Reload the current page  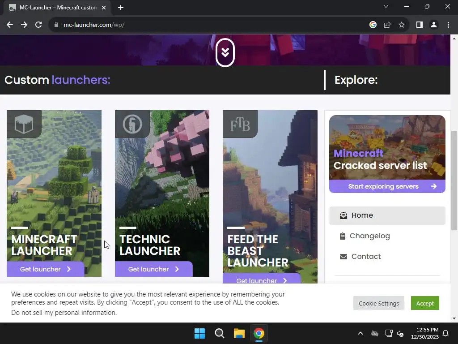tap(38, 25)
